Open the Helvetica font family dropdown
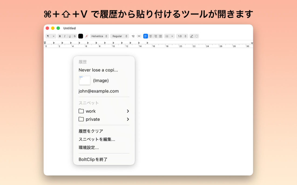The image size is (297, 185). [x=99, y=36]
